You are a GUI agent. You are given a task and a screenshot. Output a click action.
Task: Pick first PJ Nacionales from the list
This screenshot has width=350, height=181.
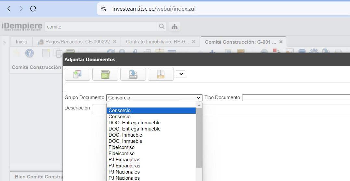coord(124,172)
